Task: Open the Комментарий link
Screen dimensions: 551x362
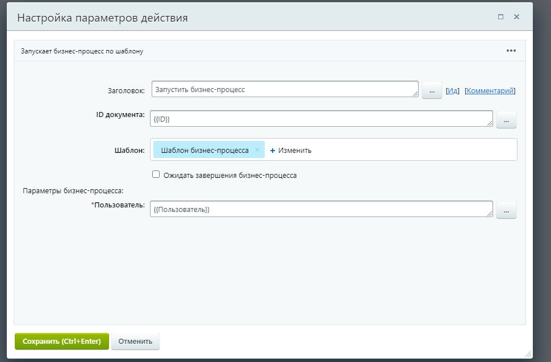Action: 490,90
